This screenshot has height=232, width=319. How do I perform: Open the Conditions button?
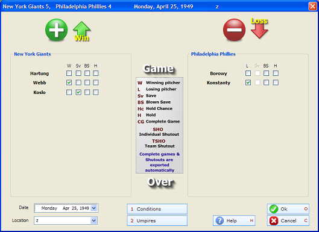pyautogui.click(x=157, y=209)
